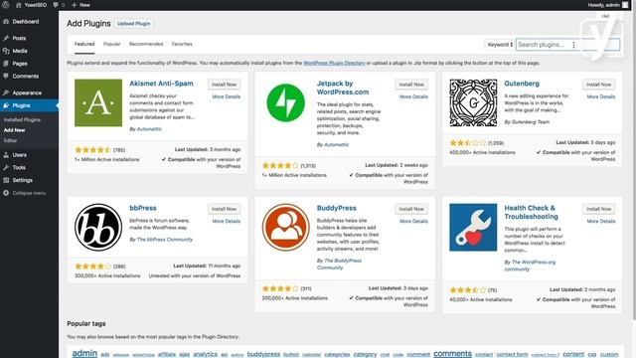Switch to the Recommended tab
This screenshot has height=358, width=636.
point(146,44)
